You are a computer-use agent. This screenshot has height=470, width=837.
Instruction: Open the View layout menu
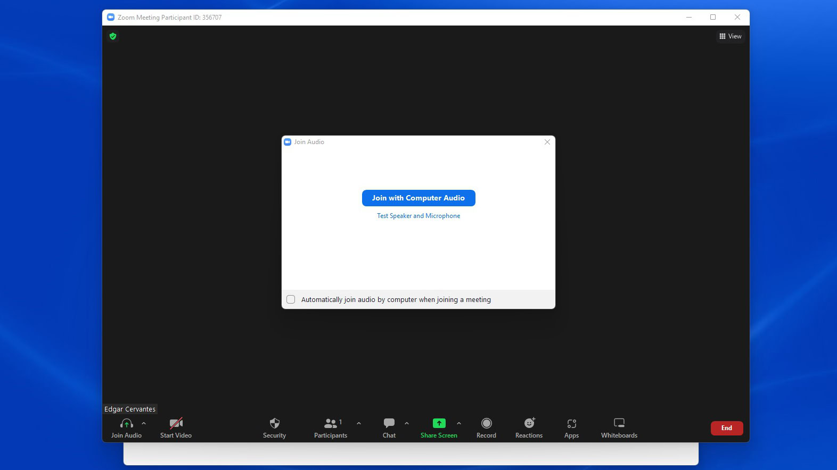click(x=731, y=36)
